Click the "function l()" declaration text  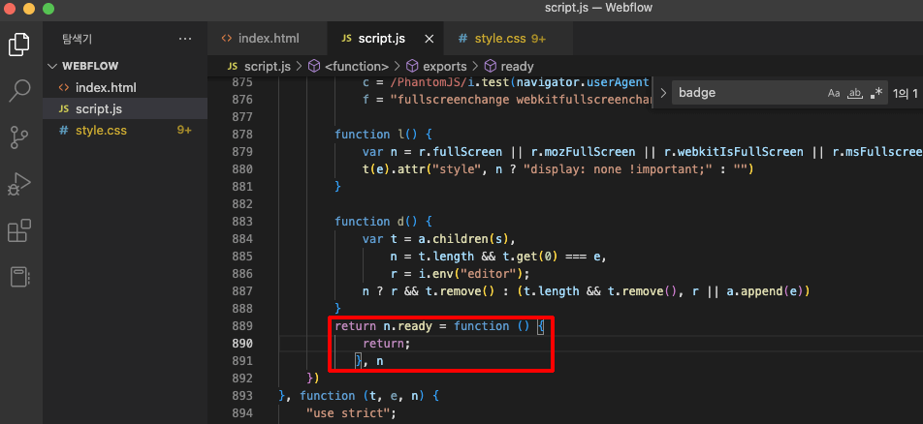(x=377, y=135)
